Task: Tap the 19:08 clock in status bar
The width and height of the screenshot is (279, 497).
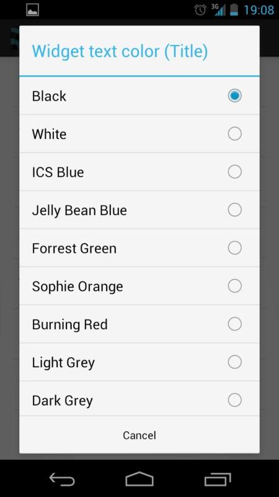Action: (x=259, y=10)
